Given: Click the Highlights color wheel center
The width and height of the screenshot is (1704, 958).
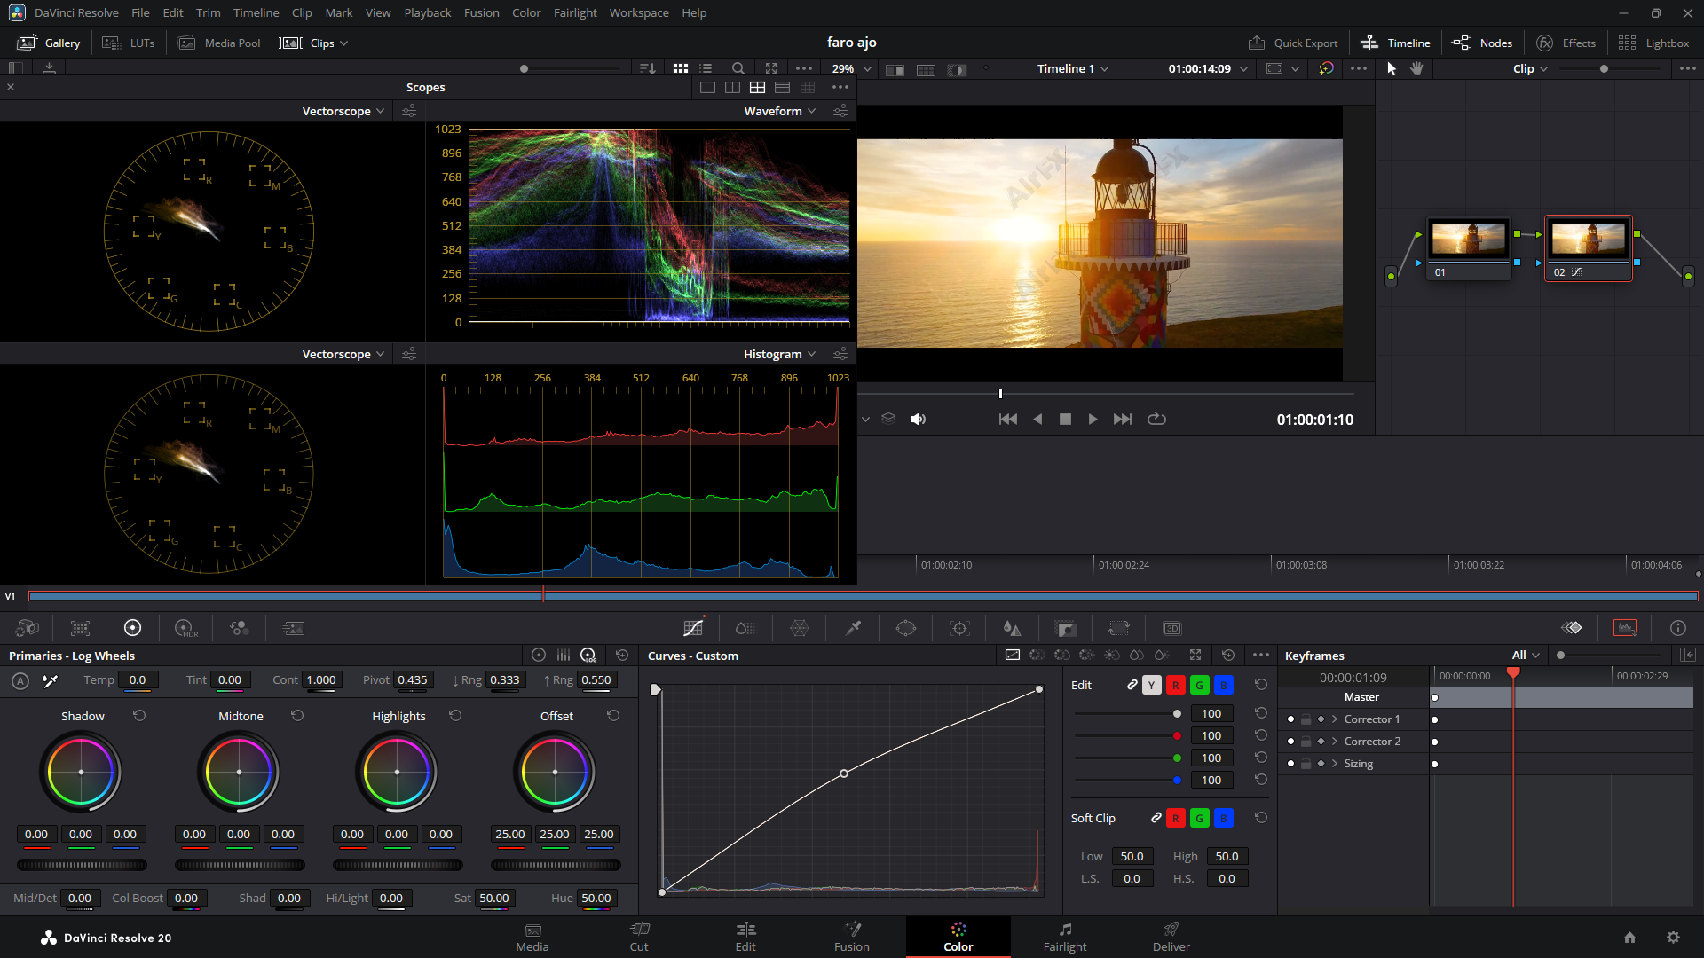Looking at the screenshot, I should pyautogui.click(x=397, y=772).
